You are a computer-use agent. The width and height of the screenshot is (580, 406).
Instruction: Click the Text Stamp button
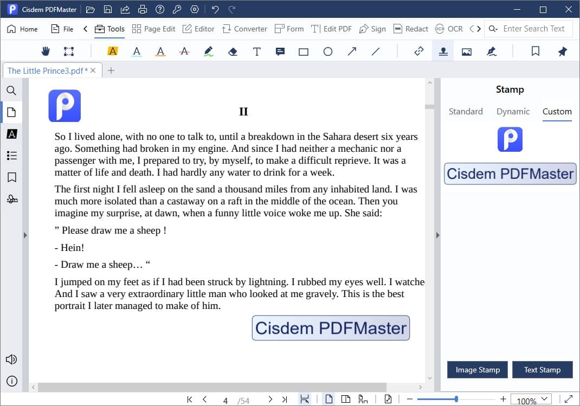(542, 369)
